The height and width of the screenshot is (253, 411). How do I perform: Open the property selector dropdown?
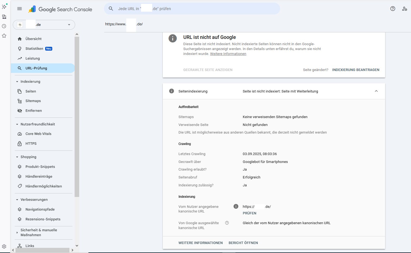(x=44, y=25)
